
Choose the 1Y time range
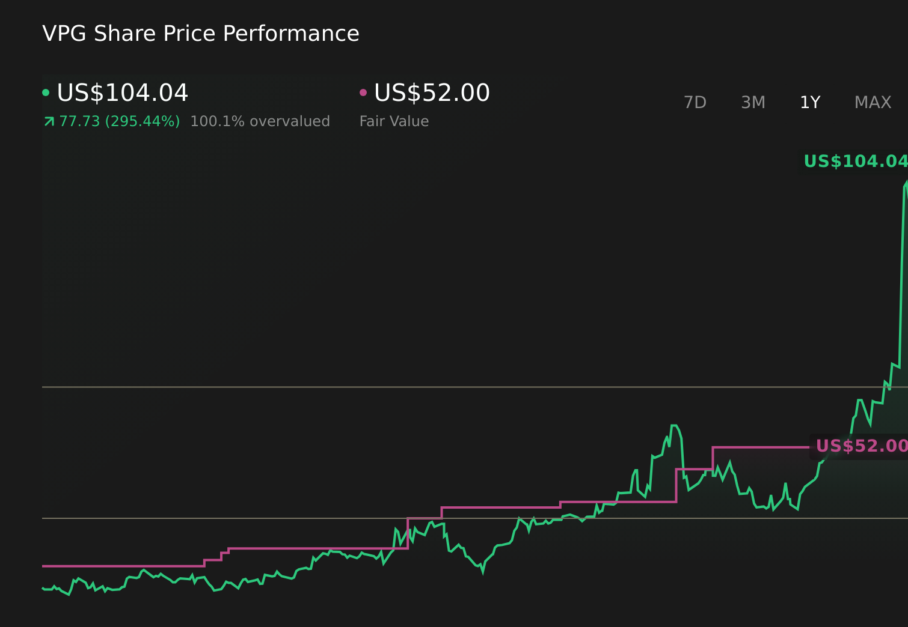click(810, 103)
